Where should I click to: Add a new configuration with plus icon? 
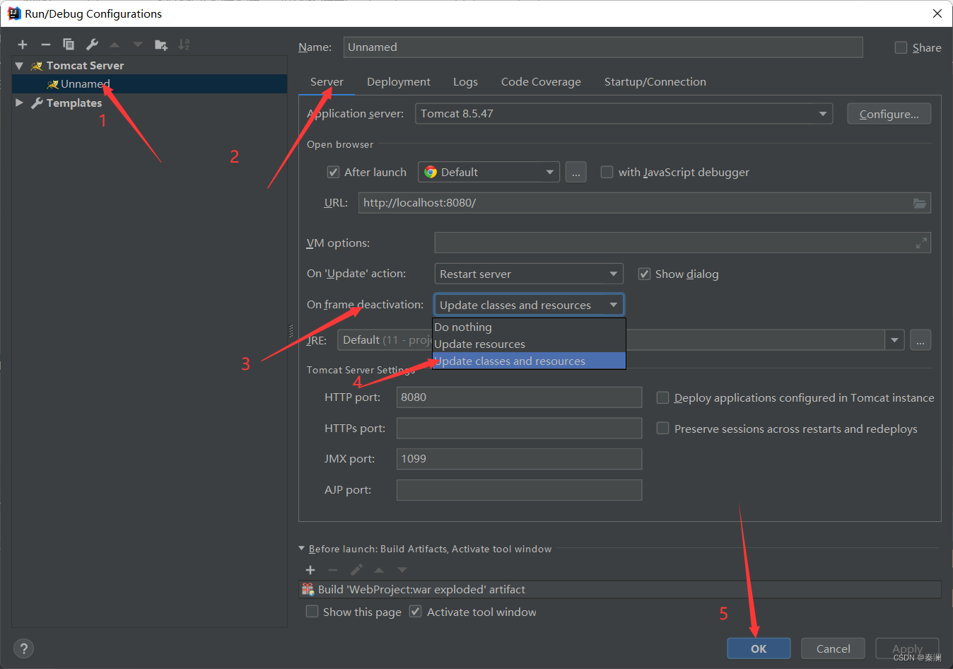[23, 45]
